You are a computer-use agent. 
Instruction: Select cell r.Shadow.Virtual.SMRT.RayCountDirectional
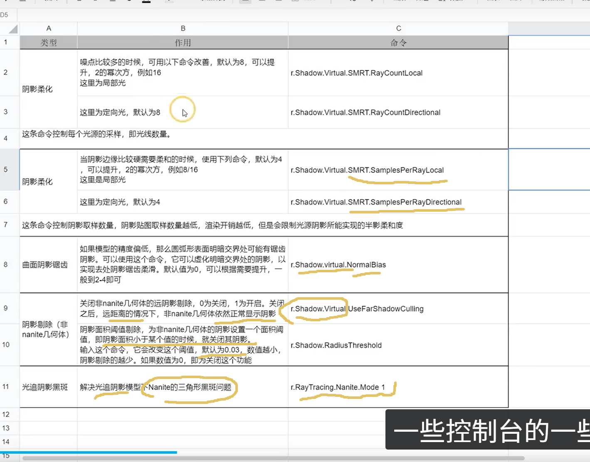click(x=398, y=112)
